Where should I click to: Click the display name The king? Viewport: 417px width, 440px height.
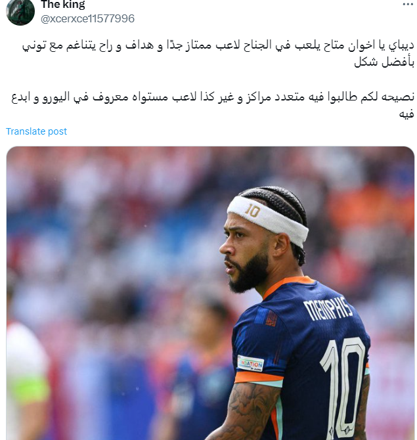click(63, 4)
